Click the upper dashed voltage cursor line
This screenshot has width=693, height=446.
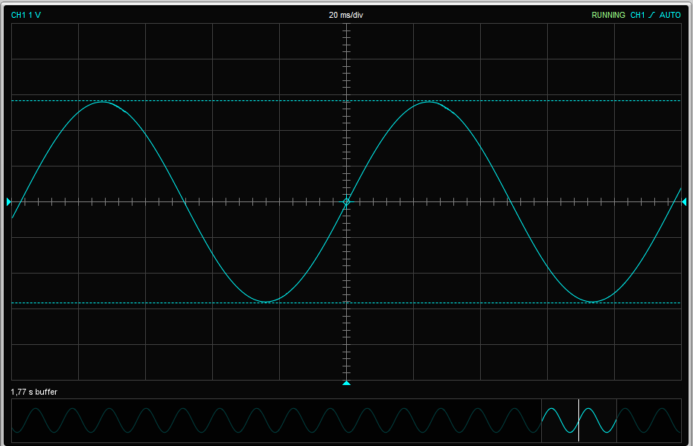pyautogui.click(x=223, y=100)
